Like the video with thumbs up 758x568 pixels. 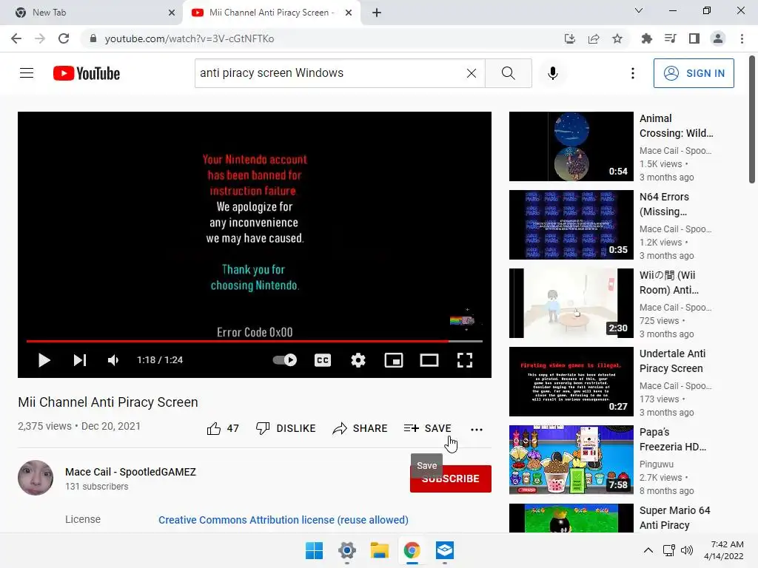point(222,428)
